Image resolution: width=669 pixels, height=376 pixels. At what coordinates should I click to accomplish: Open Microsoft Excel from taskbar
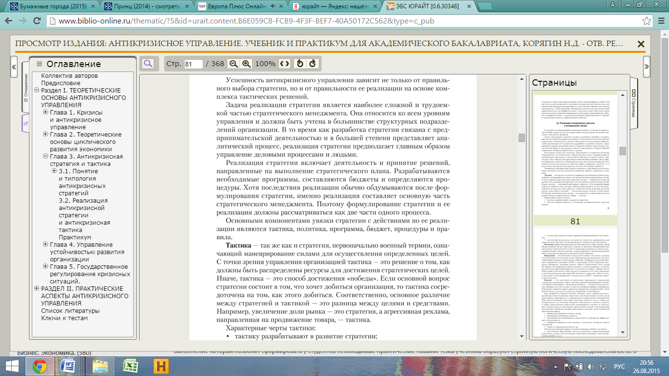[130, 366]
